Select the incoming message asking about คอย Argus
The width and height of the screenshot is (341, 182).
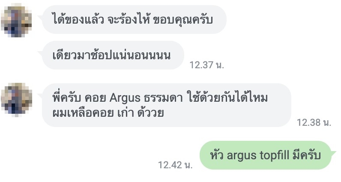[166, 105]
